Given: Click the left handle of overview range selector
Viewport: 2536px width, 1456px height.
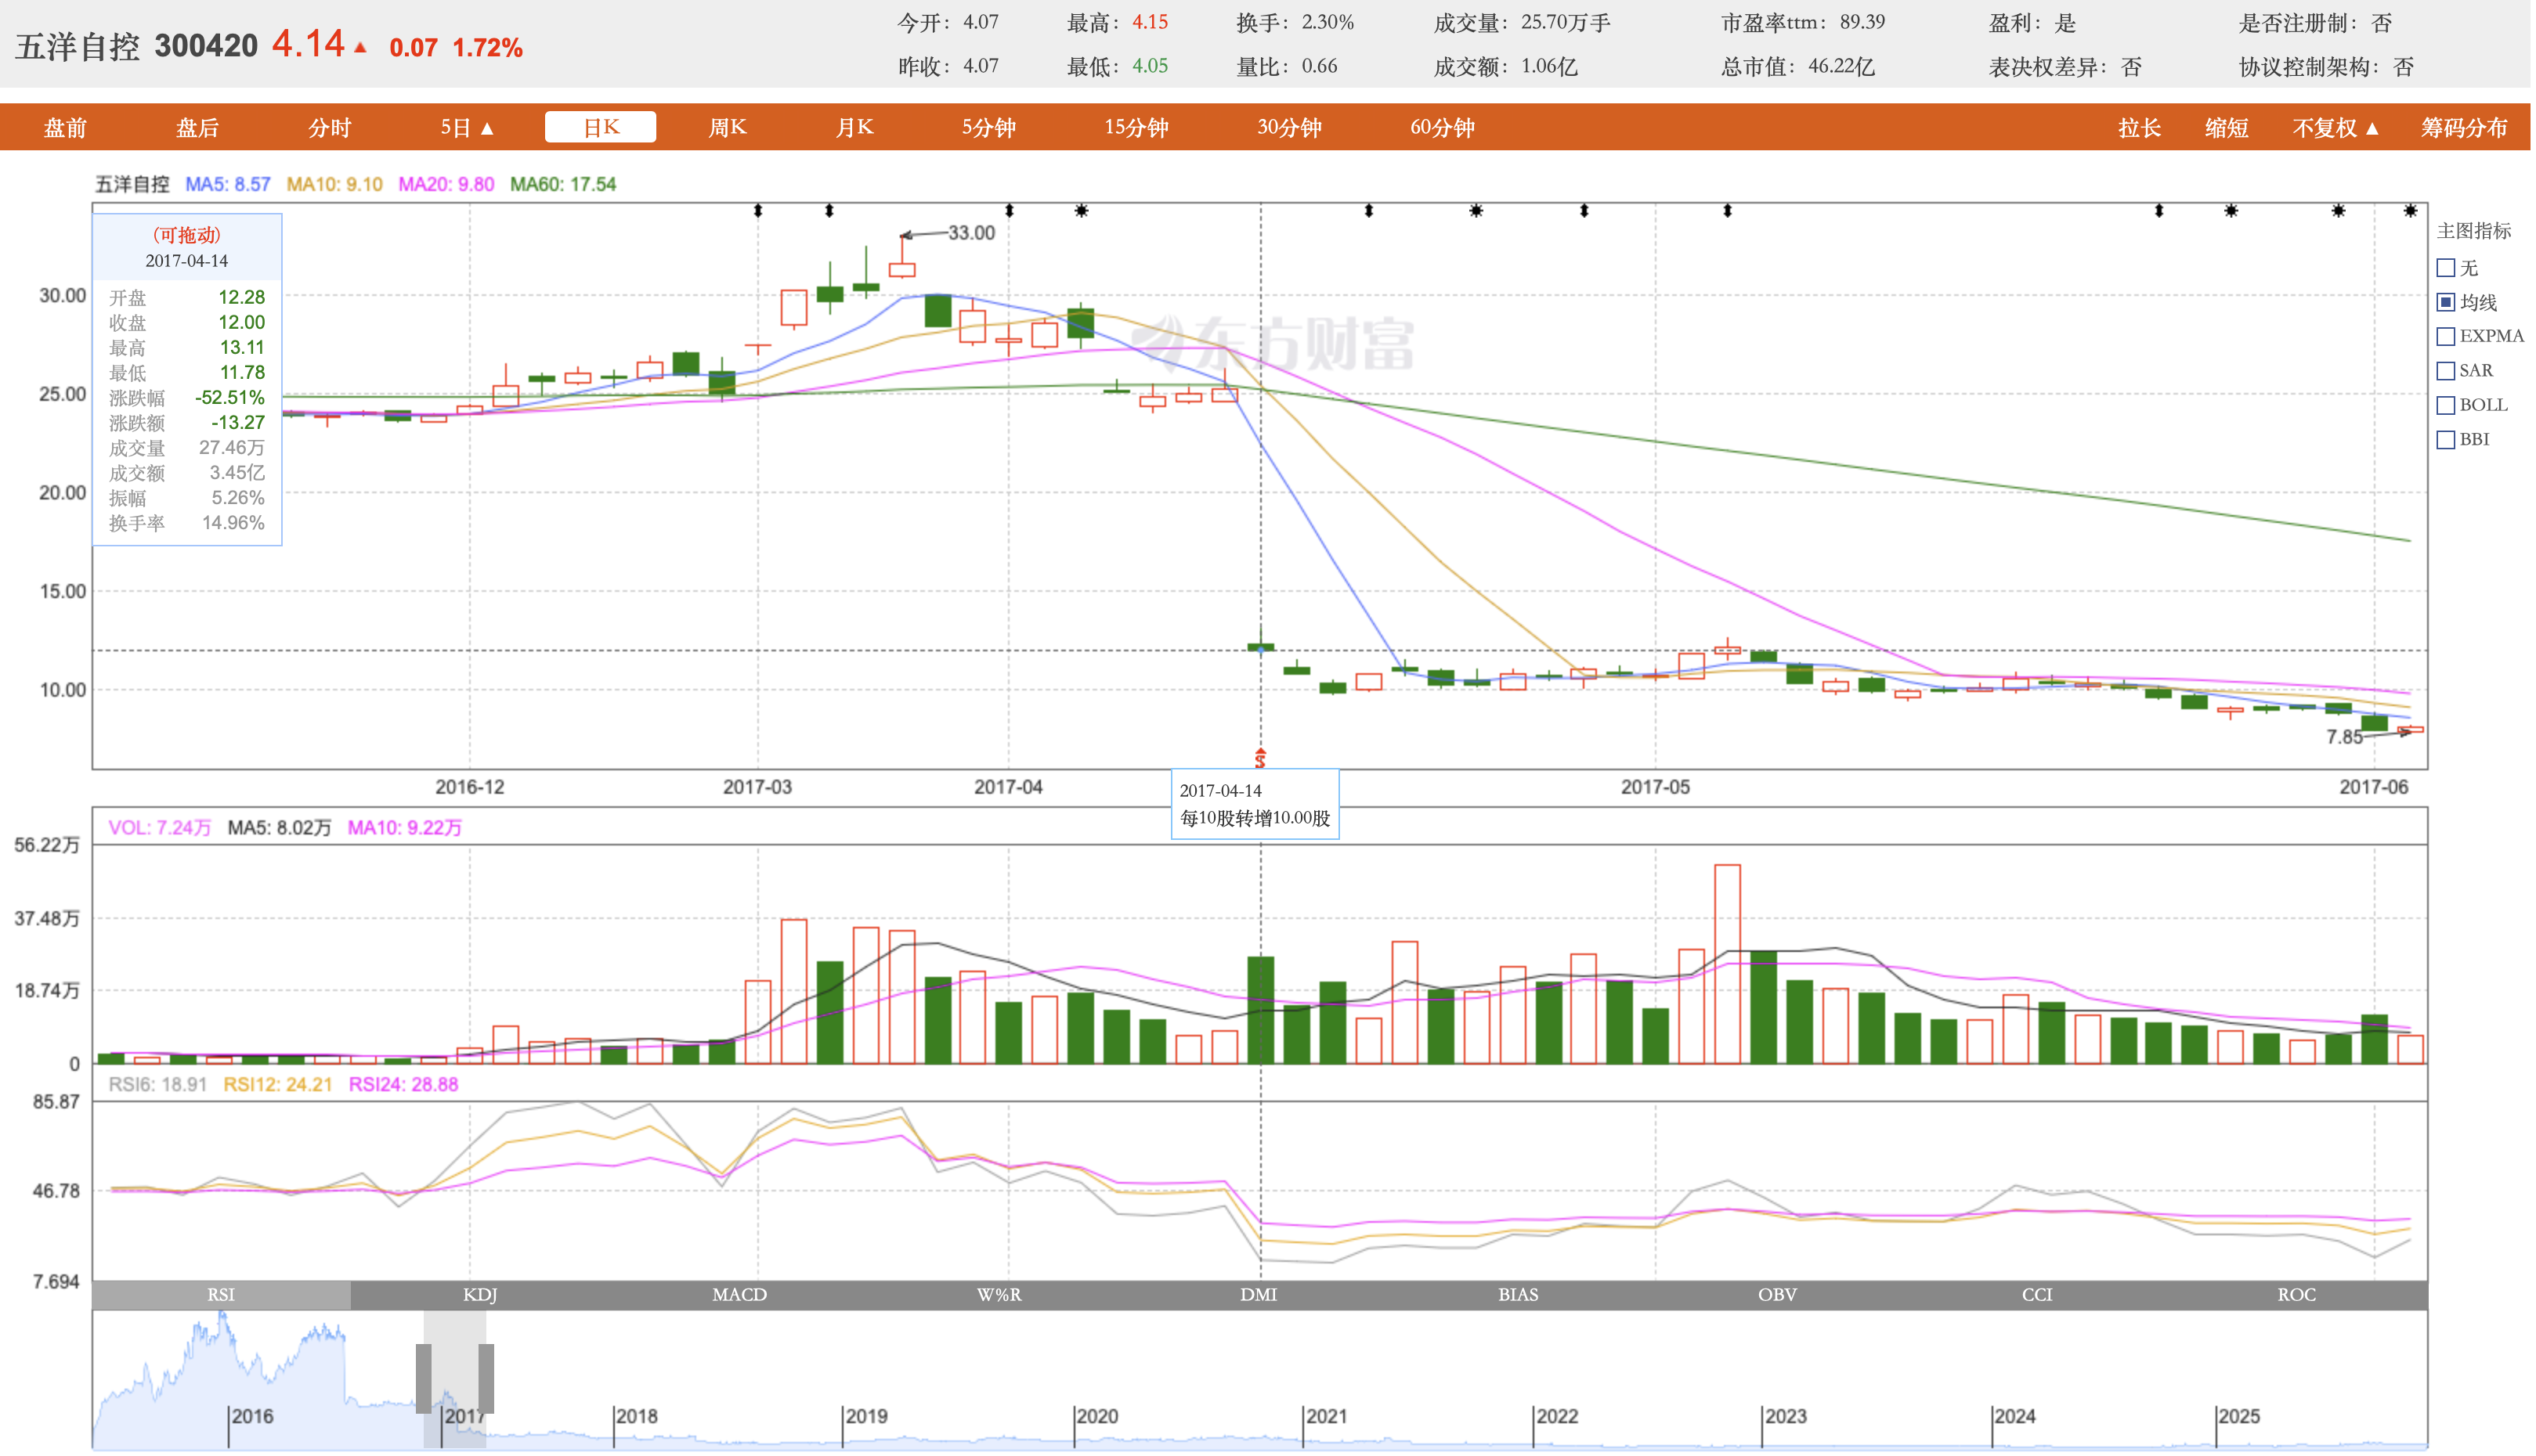Looking at the screenshot, I should click(423, 1378).
